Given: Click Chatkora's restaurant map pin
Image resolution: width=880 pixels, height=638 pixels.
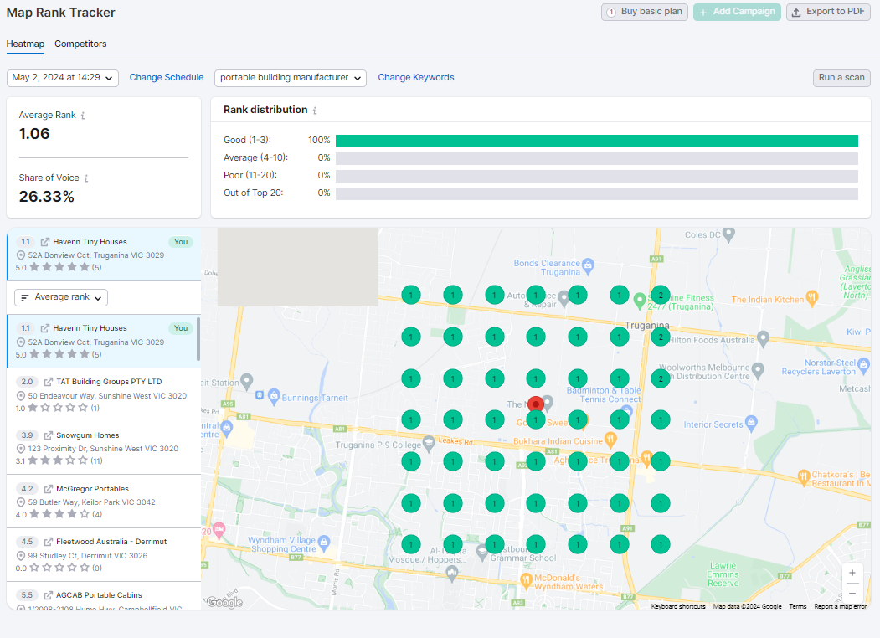Looking at the screenshot, I should [x=803, y=477].
